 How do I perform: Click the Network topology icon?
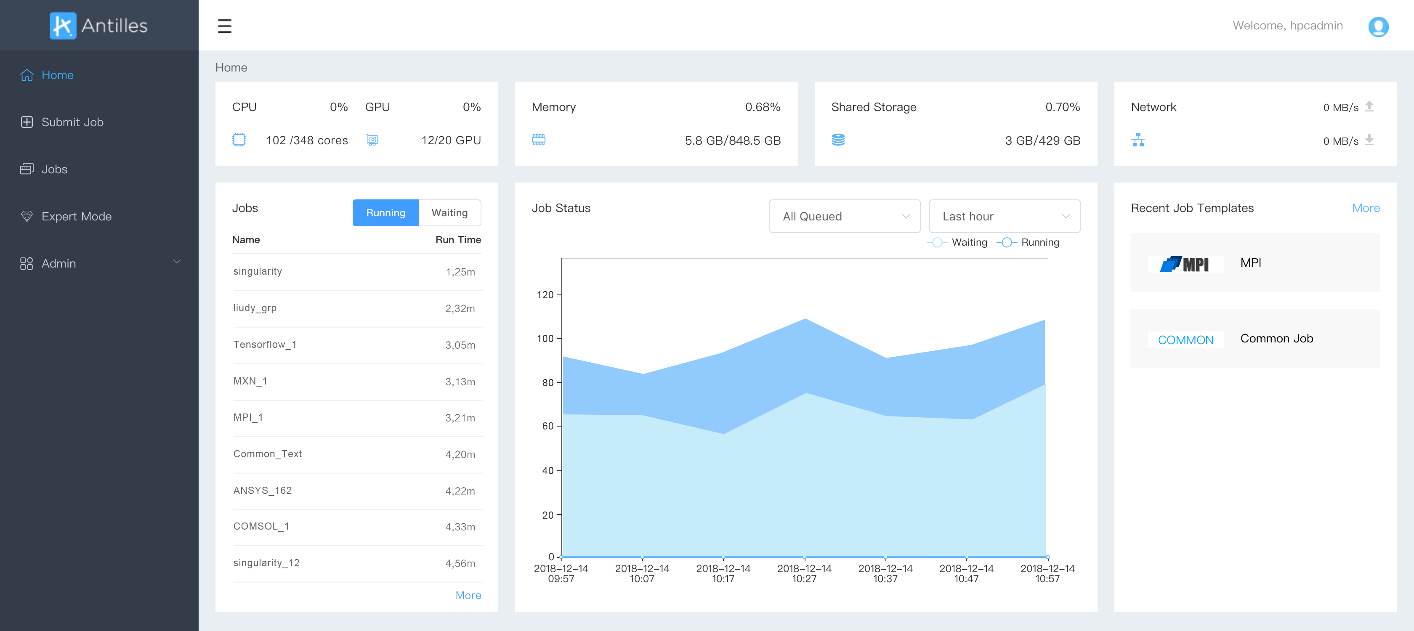1138,140
